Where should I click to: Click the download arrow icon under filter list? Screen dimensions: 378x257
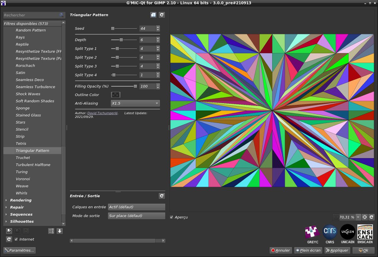[x=60, y=231]
